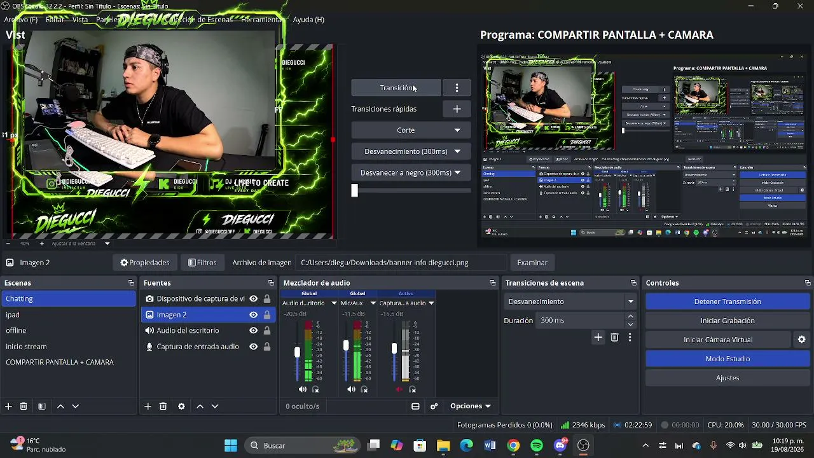Move the scene down in the Escenas list
This screenshot has width=814, height=458.
[75, 406]
